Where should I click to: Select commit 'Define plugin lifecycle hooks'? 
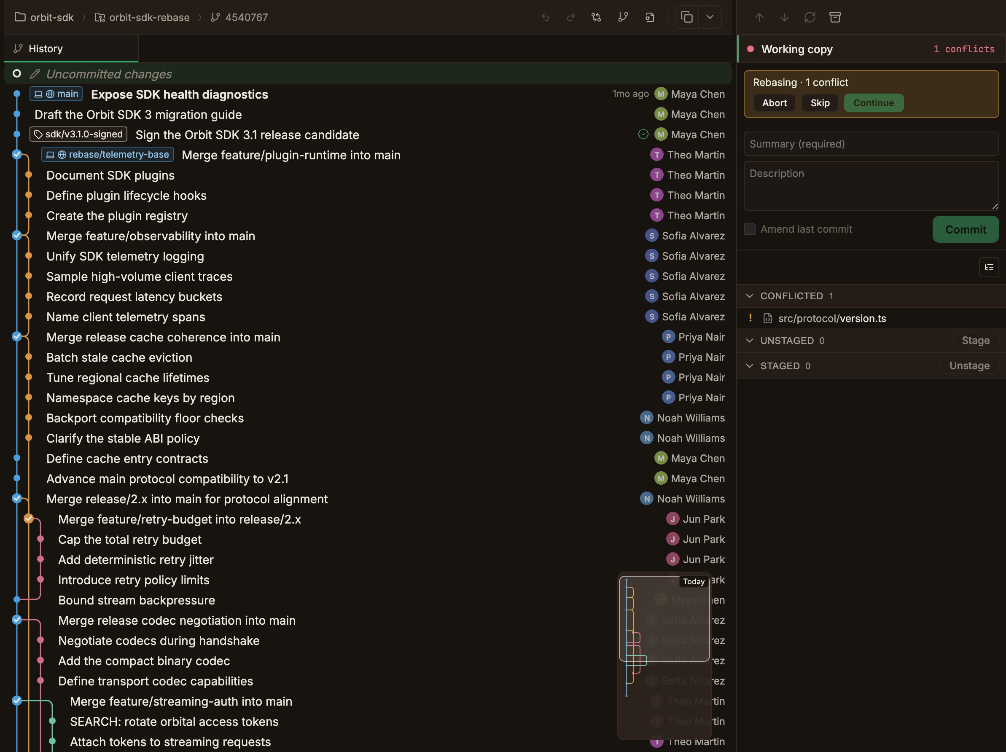(x=126, y=196)
